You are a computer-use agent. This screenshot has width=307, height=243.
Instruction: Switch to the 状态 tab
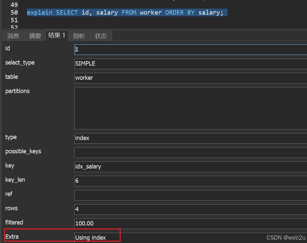(x=101, y=36)
